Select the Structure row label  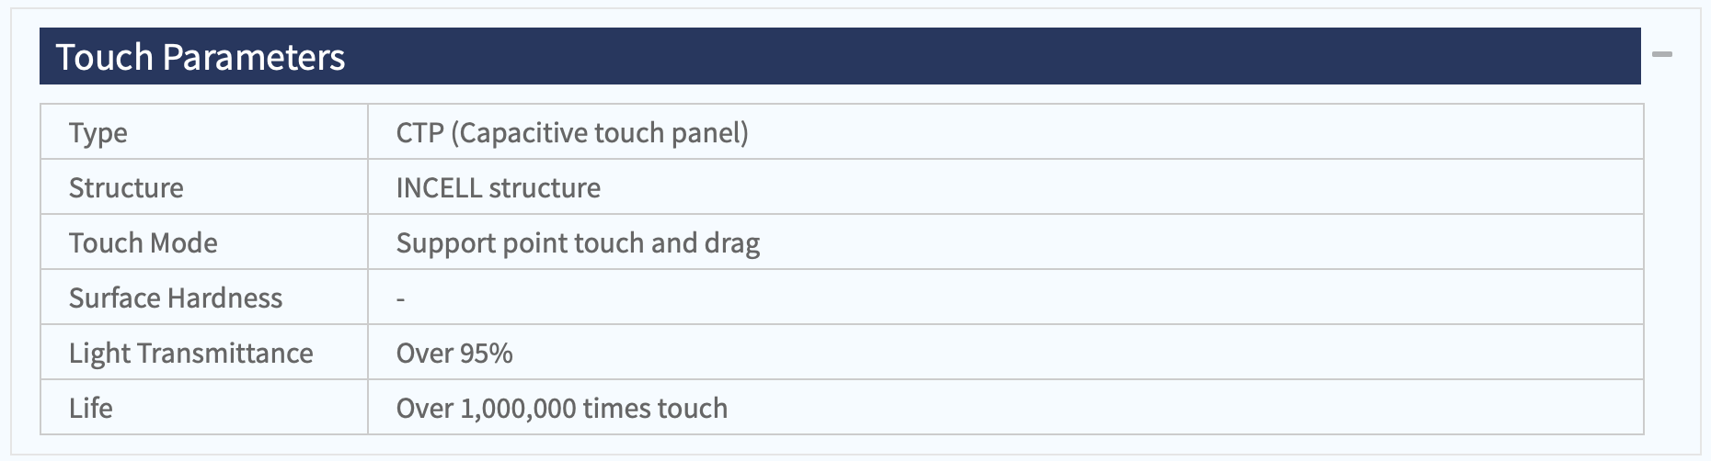point(126,187)
